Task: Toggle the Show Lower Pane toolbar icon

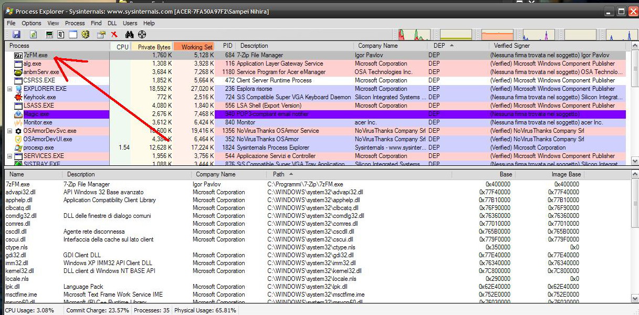Action: 73,35
